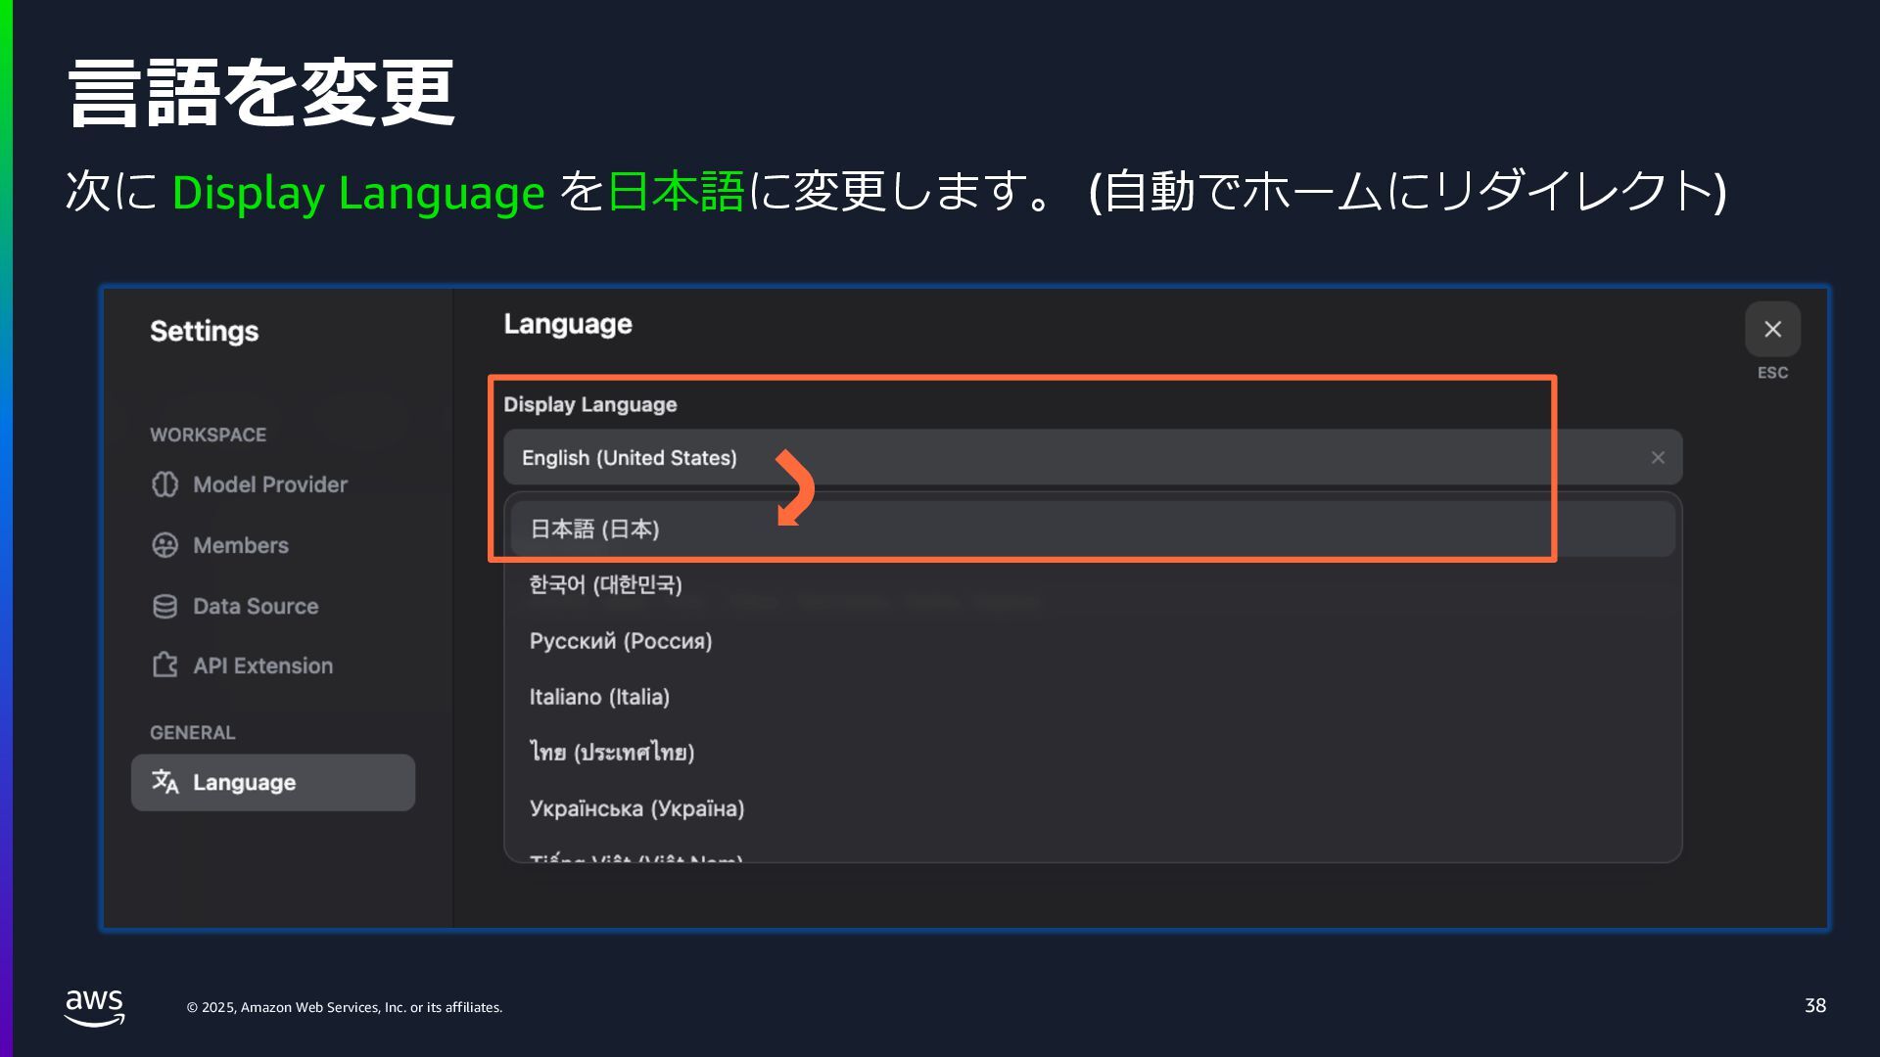1880x1057 pixels.
Task: Select Українська (Україна) language option
Action: (x=636, y=808)
